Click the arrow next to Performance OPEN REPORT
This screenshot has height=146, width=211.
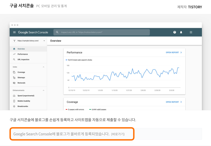(x=181, y=52)
